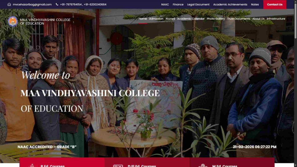The image size is (297, 167).
Task: Open Academic Achievements link
Action: tap(230, 4)
